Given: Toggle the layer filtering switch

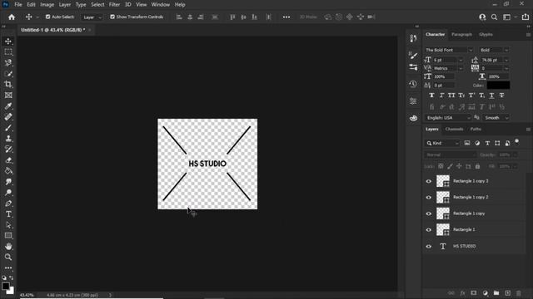Looking at the screenshot, I should coord(516,141).
